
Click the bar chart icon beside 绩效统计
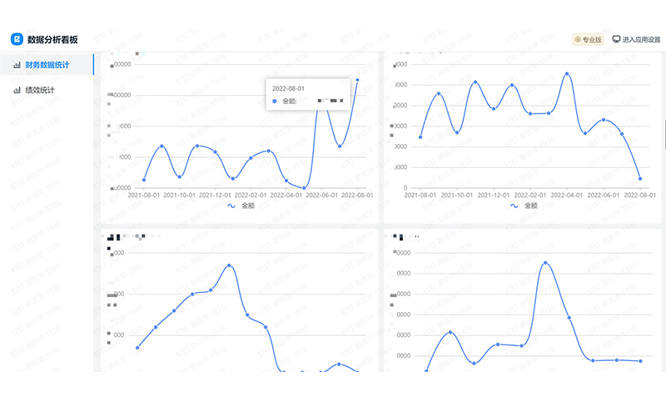(x=17, y=90)
